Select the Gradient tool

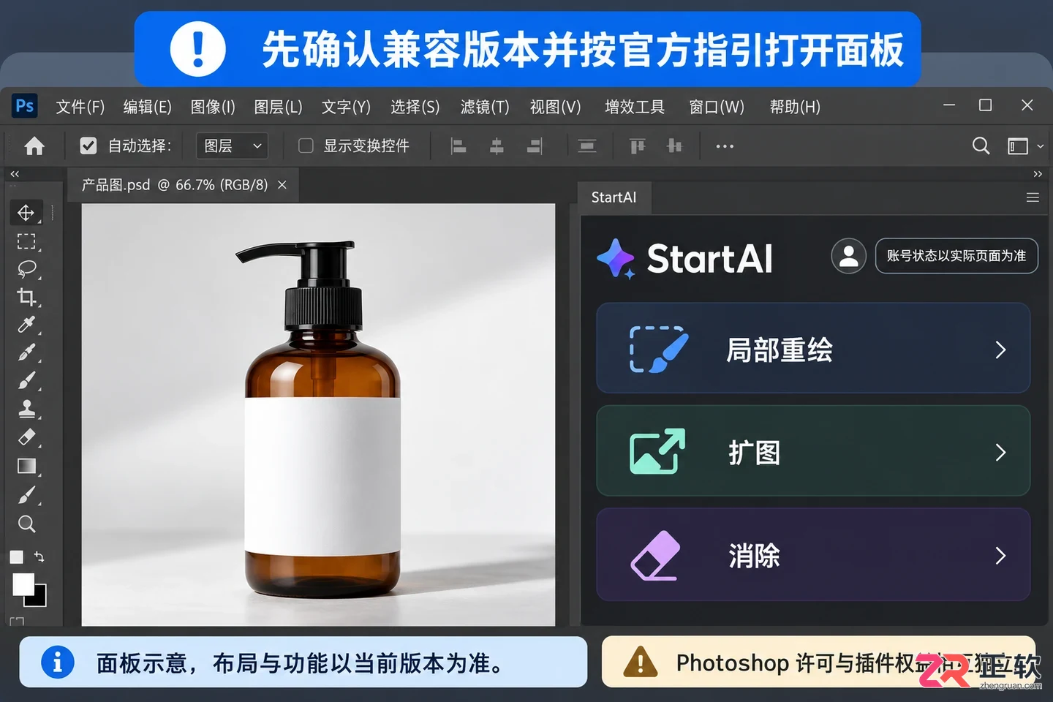coord(26,467)
